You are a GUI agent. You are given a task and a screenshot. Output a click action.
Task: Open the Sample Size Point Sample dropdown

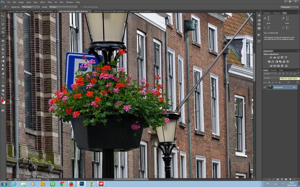(x=30, y=7)
